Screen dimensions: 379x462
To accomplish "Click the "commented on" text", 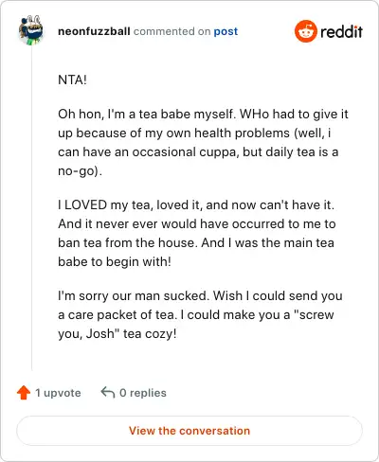I will tap(171, 31).
